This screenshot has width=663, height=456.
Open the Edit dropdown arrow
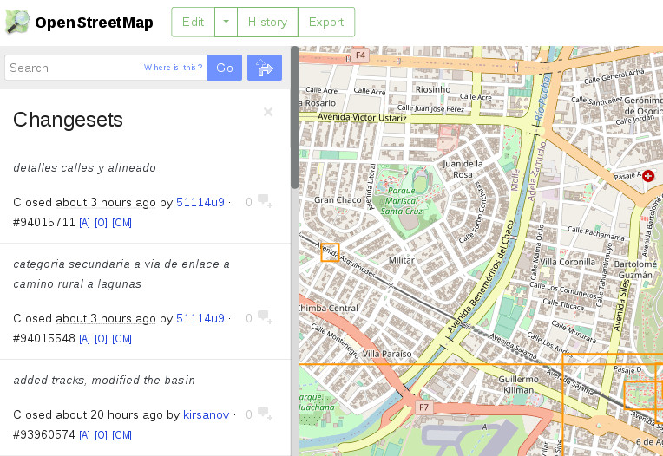pos(226,22)
